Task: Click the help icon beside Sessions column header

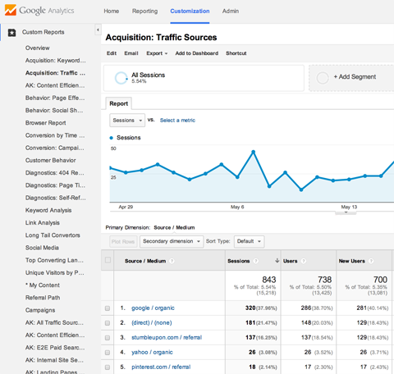Action: coord(256,261)
